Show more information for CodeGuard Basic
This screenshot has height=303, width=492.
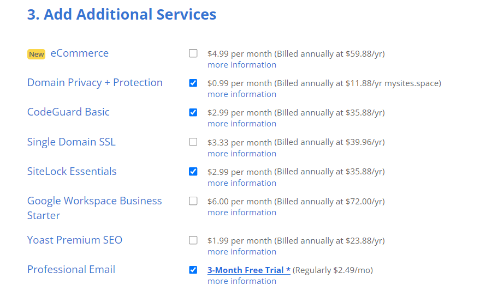[x=242, y=124]
